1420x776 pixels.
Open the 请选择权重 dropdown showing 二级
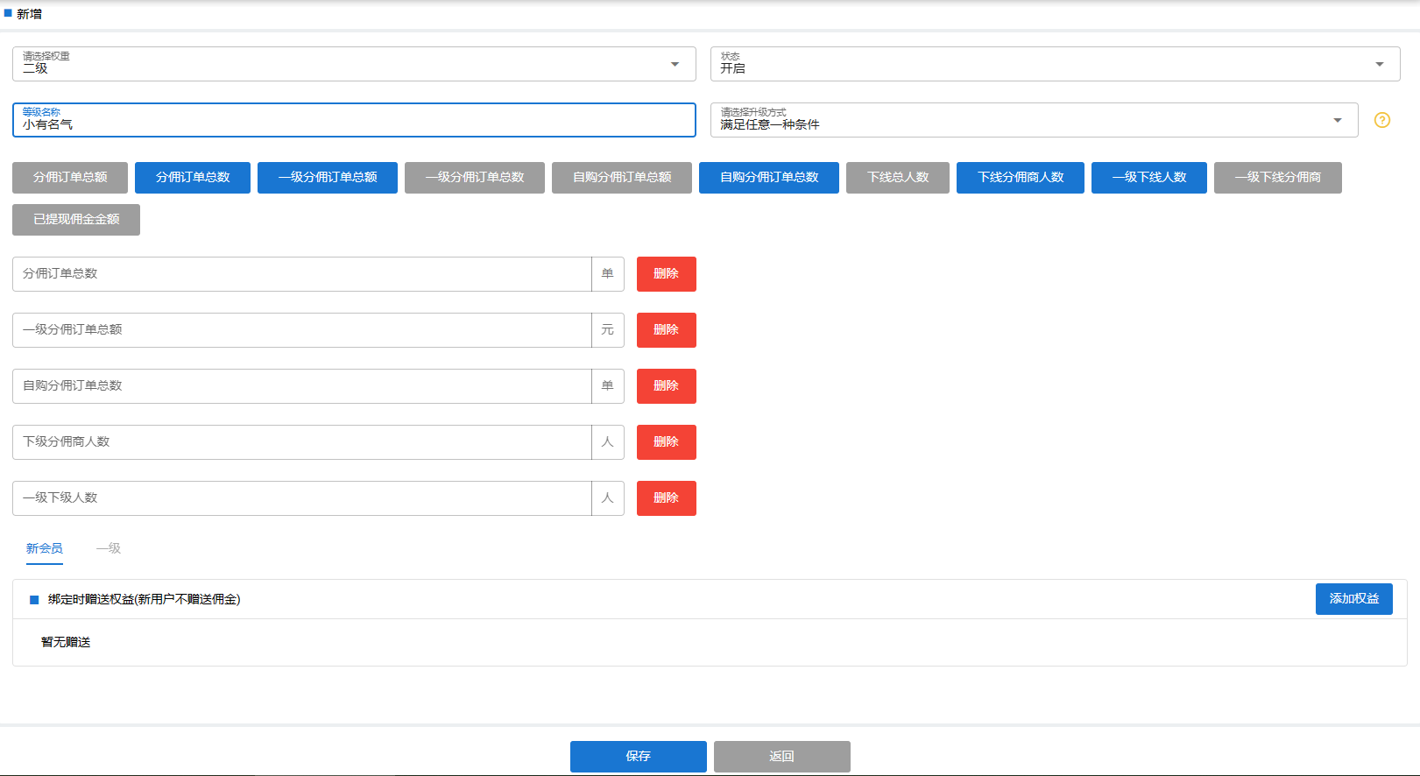click(354, 64)
